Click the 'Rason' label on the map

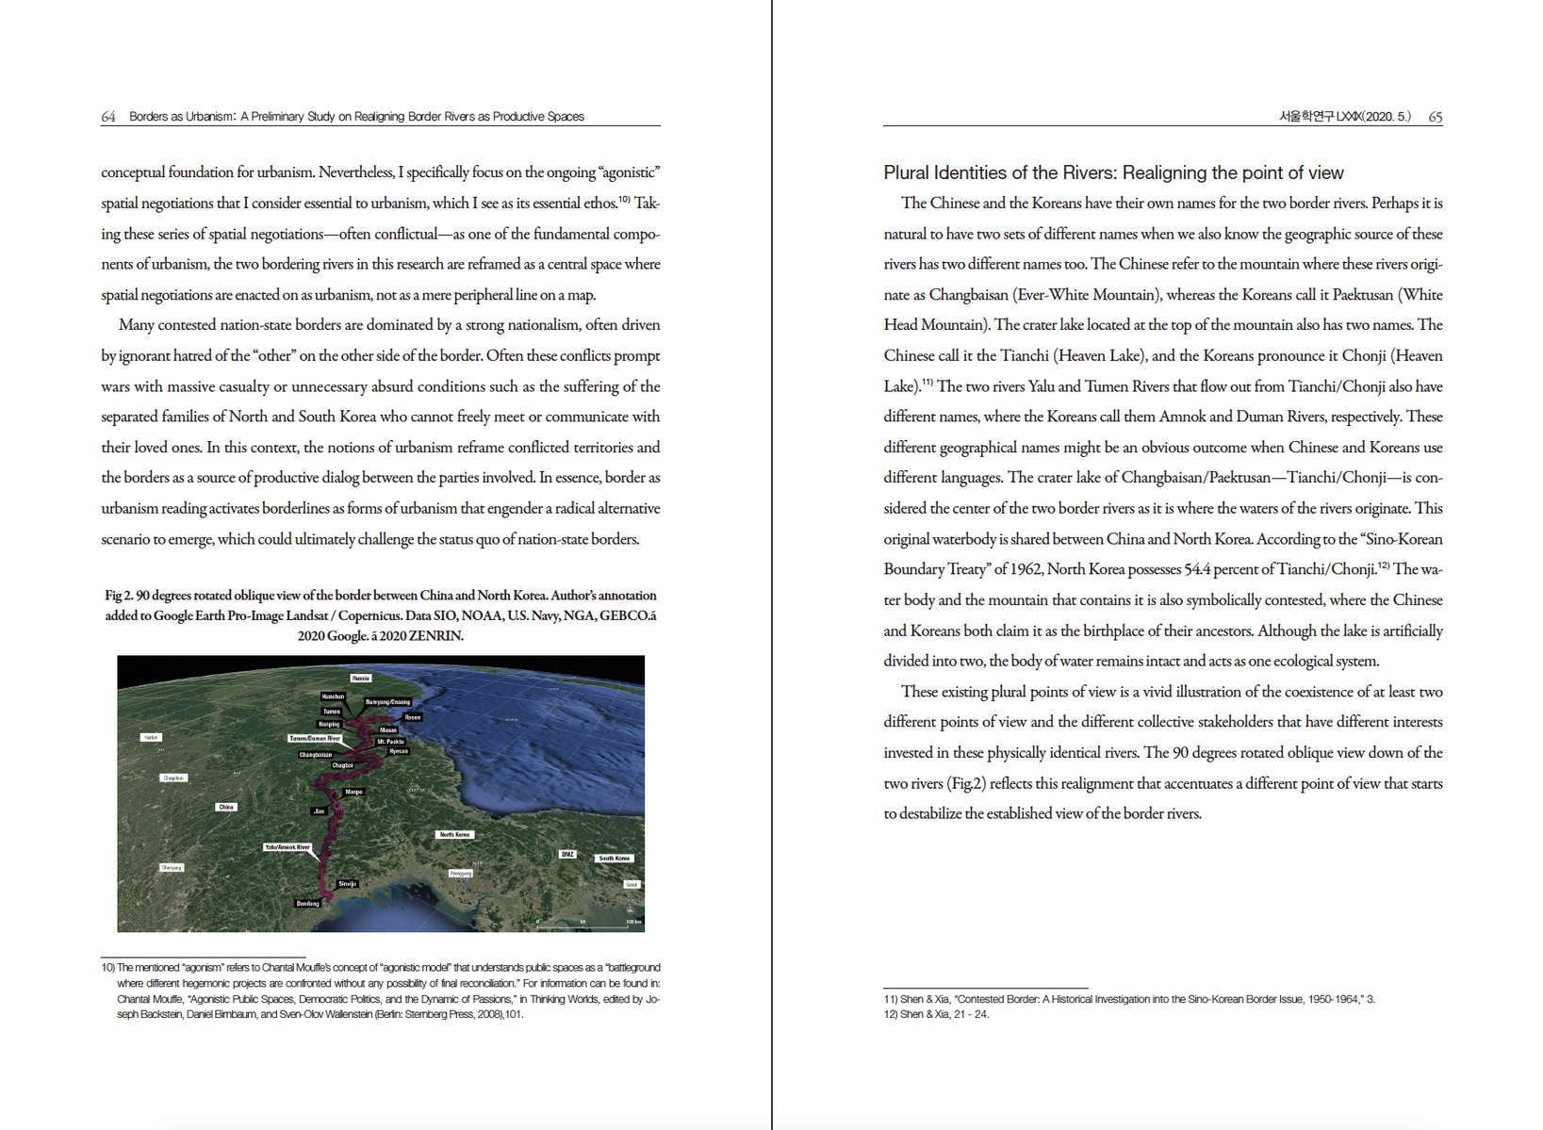point(413,717)
